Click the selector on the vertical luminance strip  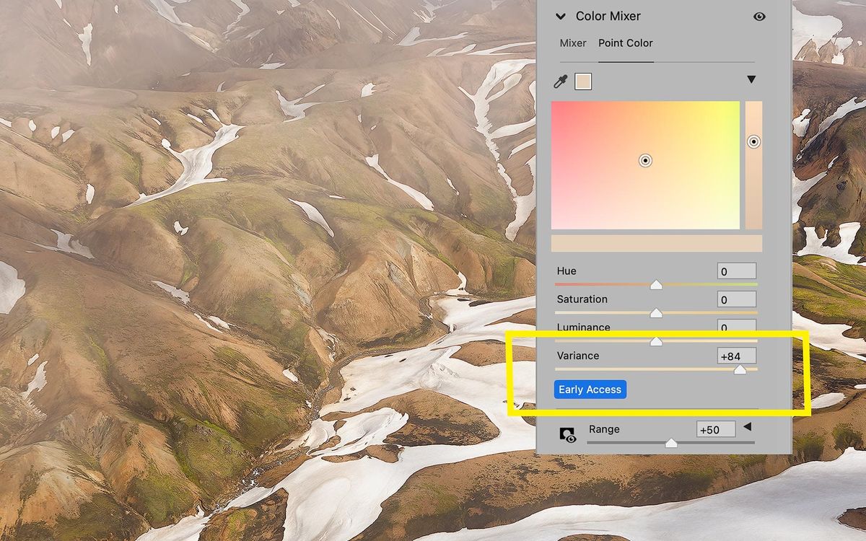753,142
